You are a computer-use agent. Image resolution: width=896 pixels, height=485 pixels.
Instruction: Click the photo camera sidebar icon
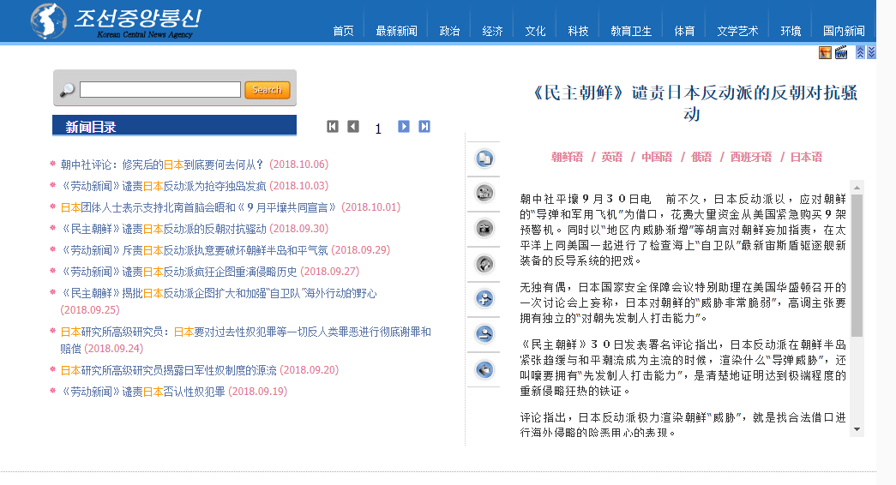click(484, 229)
